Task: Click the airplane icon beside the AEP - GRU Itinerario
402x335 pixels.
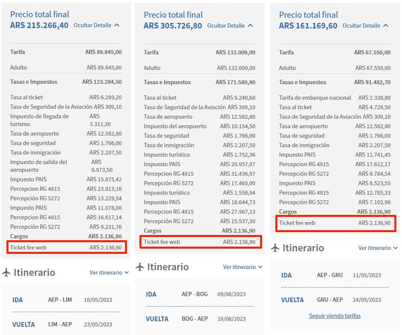Action: 275,248
